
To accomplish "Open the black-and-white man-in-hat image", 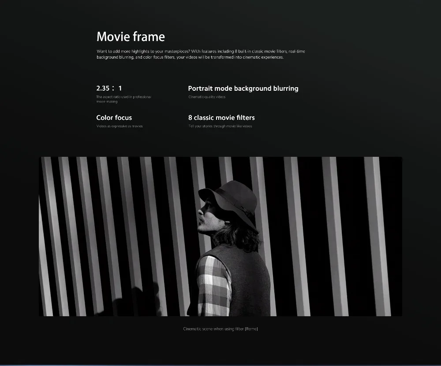I will [220, 236].
